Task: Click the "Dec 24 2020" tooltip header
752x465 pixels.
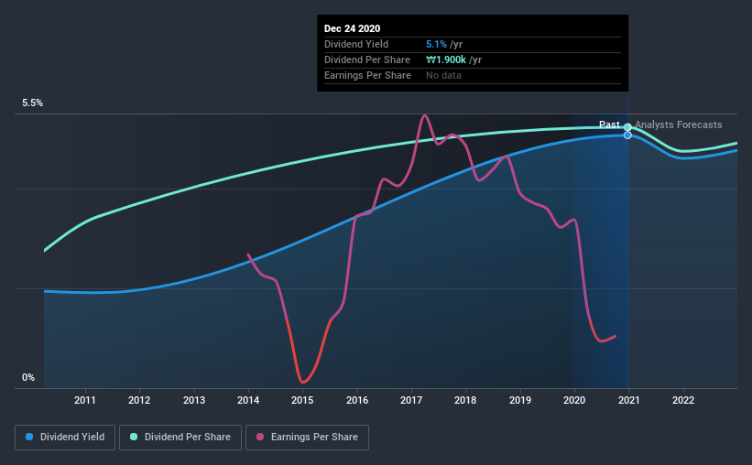Action: tap(354, 28)
